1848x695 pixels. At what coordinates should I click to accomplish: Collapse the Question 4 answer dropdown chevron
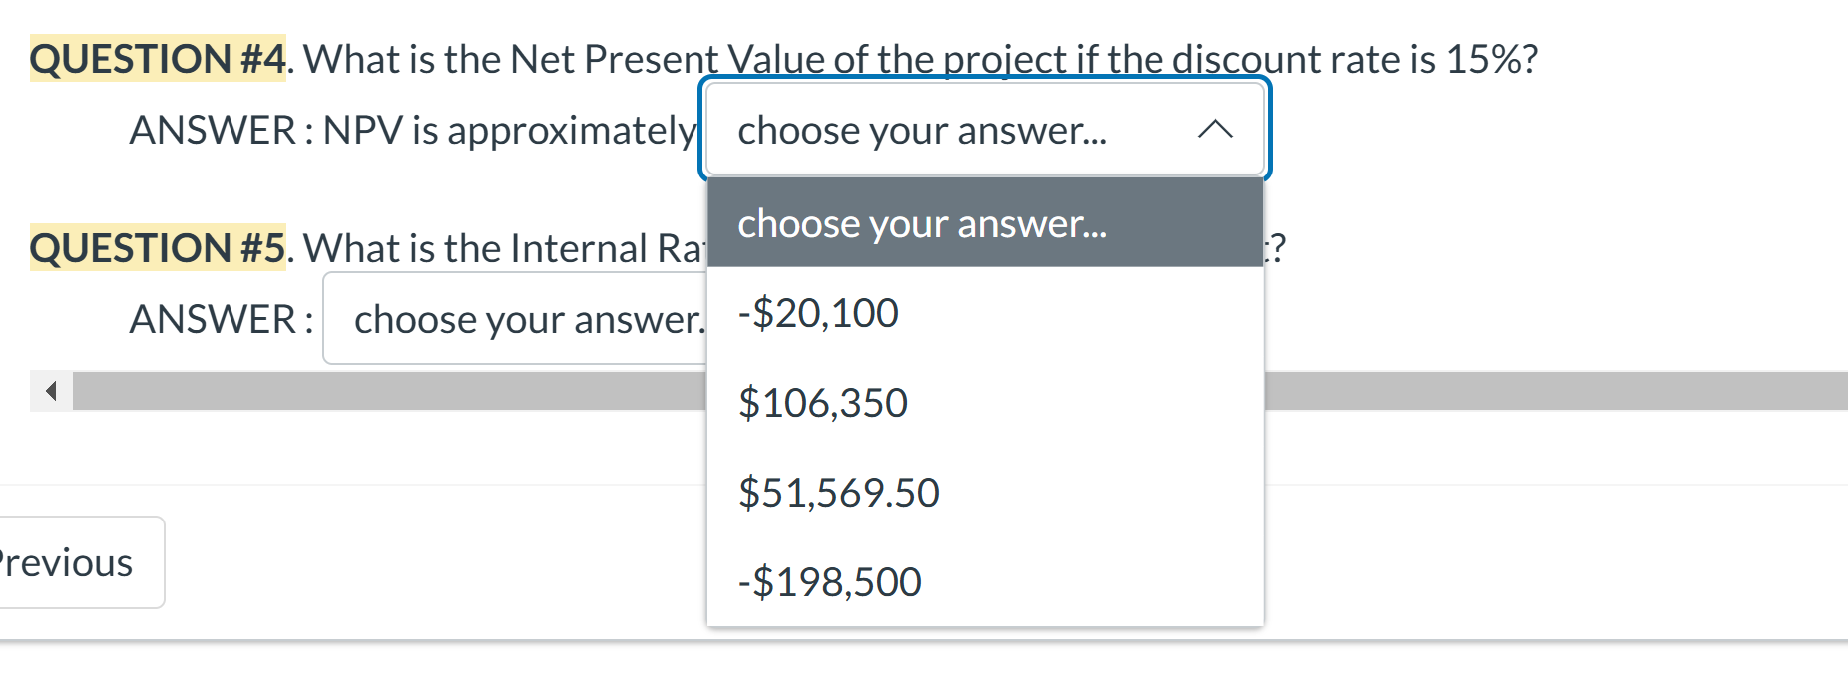(x=1215, y=128)
